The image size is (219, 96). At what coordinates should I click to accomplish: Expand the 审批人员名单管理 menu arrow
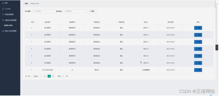click(17, 31)
